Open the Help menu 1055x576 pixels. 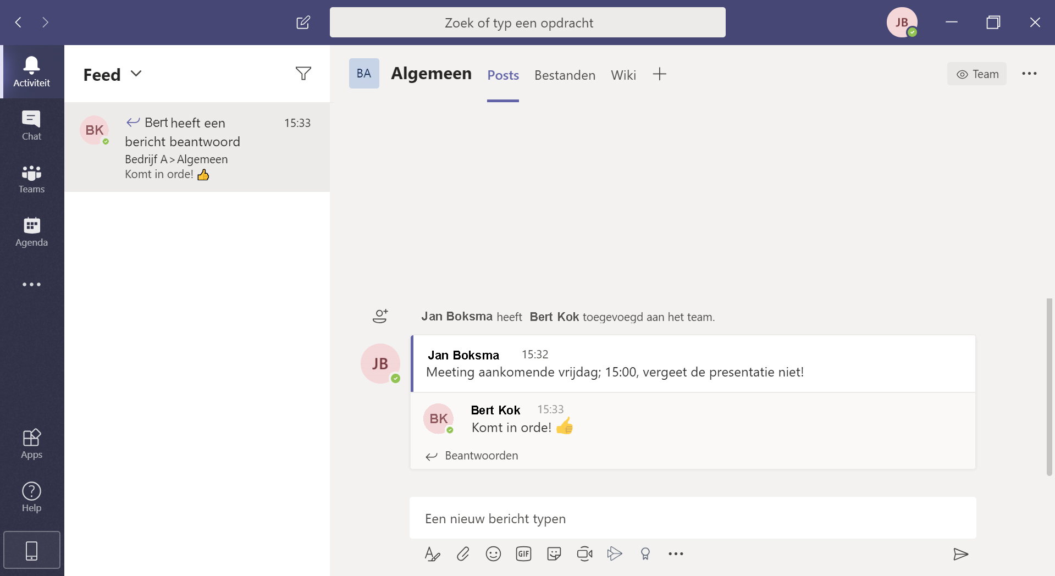tap(32, 497)
